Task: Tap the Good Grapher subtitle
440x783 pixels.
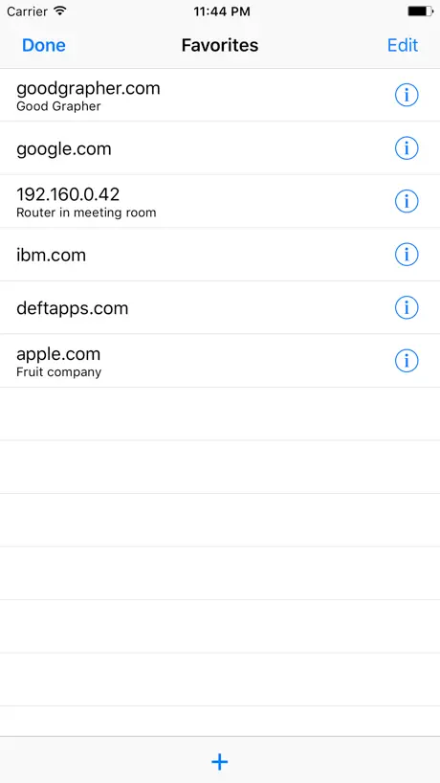Action: point(58,106)
